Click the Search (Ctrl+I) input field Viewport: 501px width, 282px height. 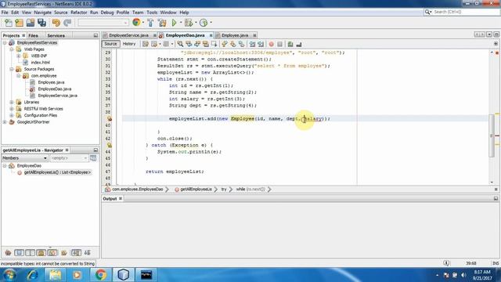465,12
